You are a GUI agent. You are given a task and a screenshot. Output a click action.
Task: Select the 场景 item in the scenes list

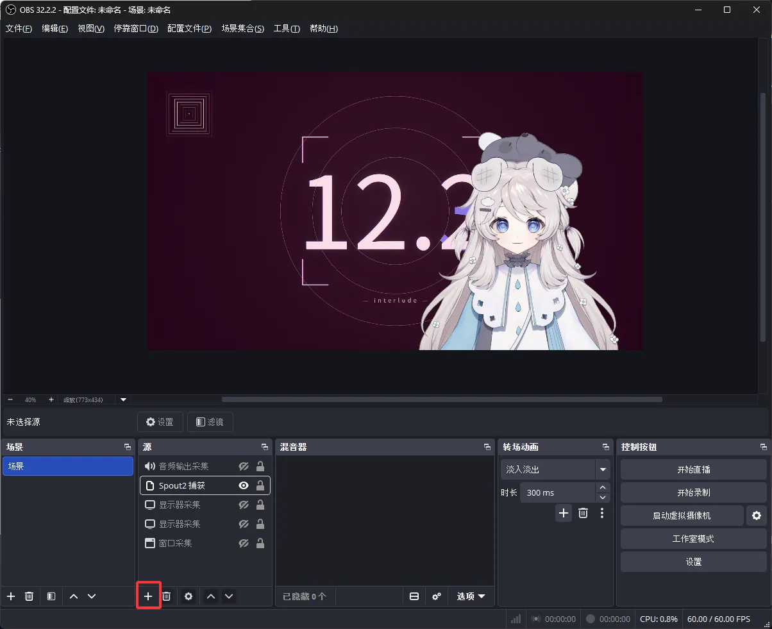click(x=68, y=466)
